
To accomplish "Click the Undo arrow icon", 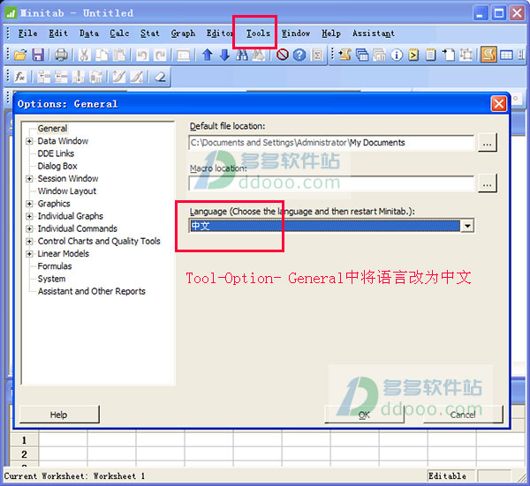I will click(142, 55).
